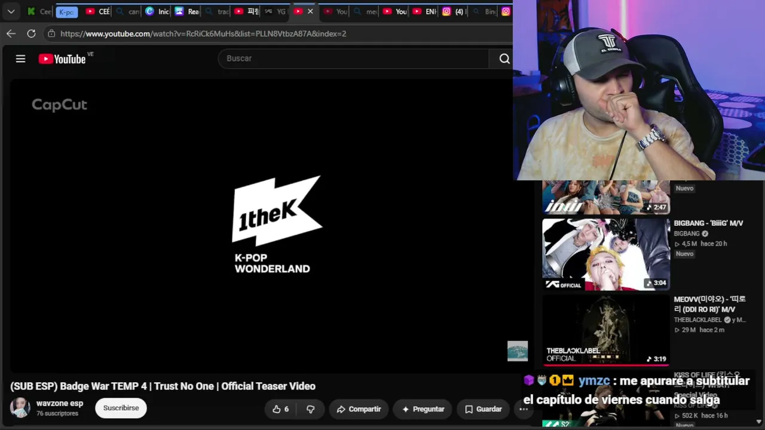Dislike the video with thumbs down
This screenshot has width=765, height=430.
click(310, 409)
